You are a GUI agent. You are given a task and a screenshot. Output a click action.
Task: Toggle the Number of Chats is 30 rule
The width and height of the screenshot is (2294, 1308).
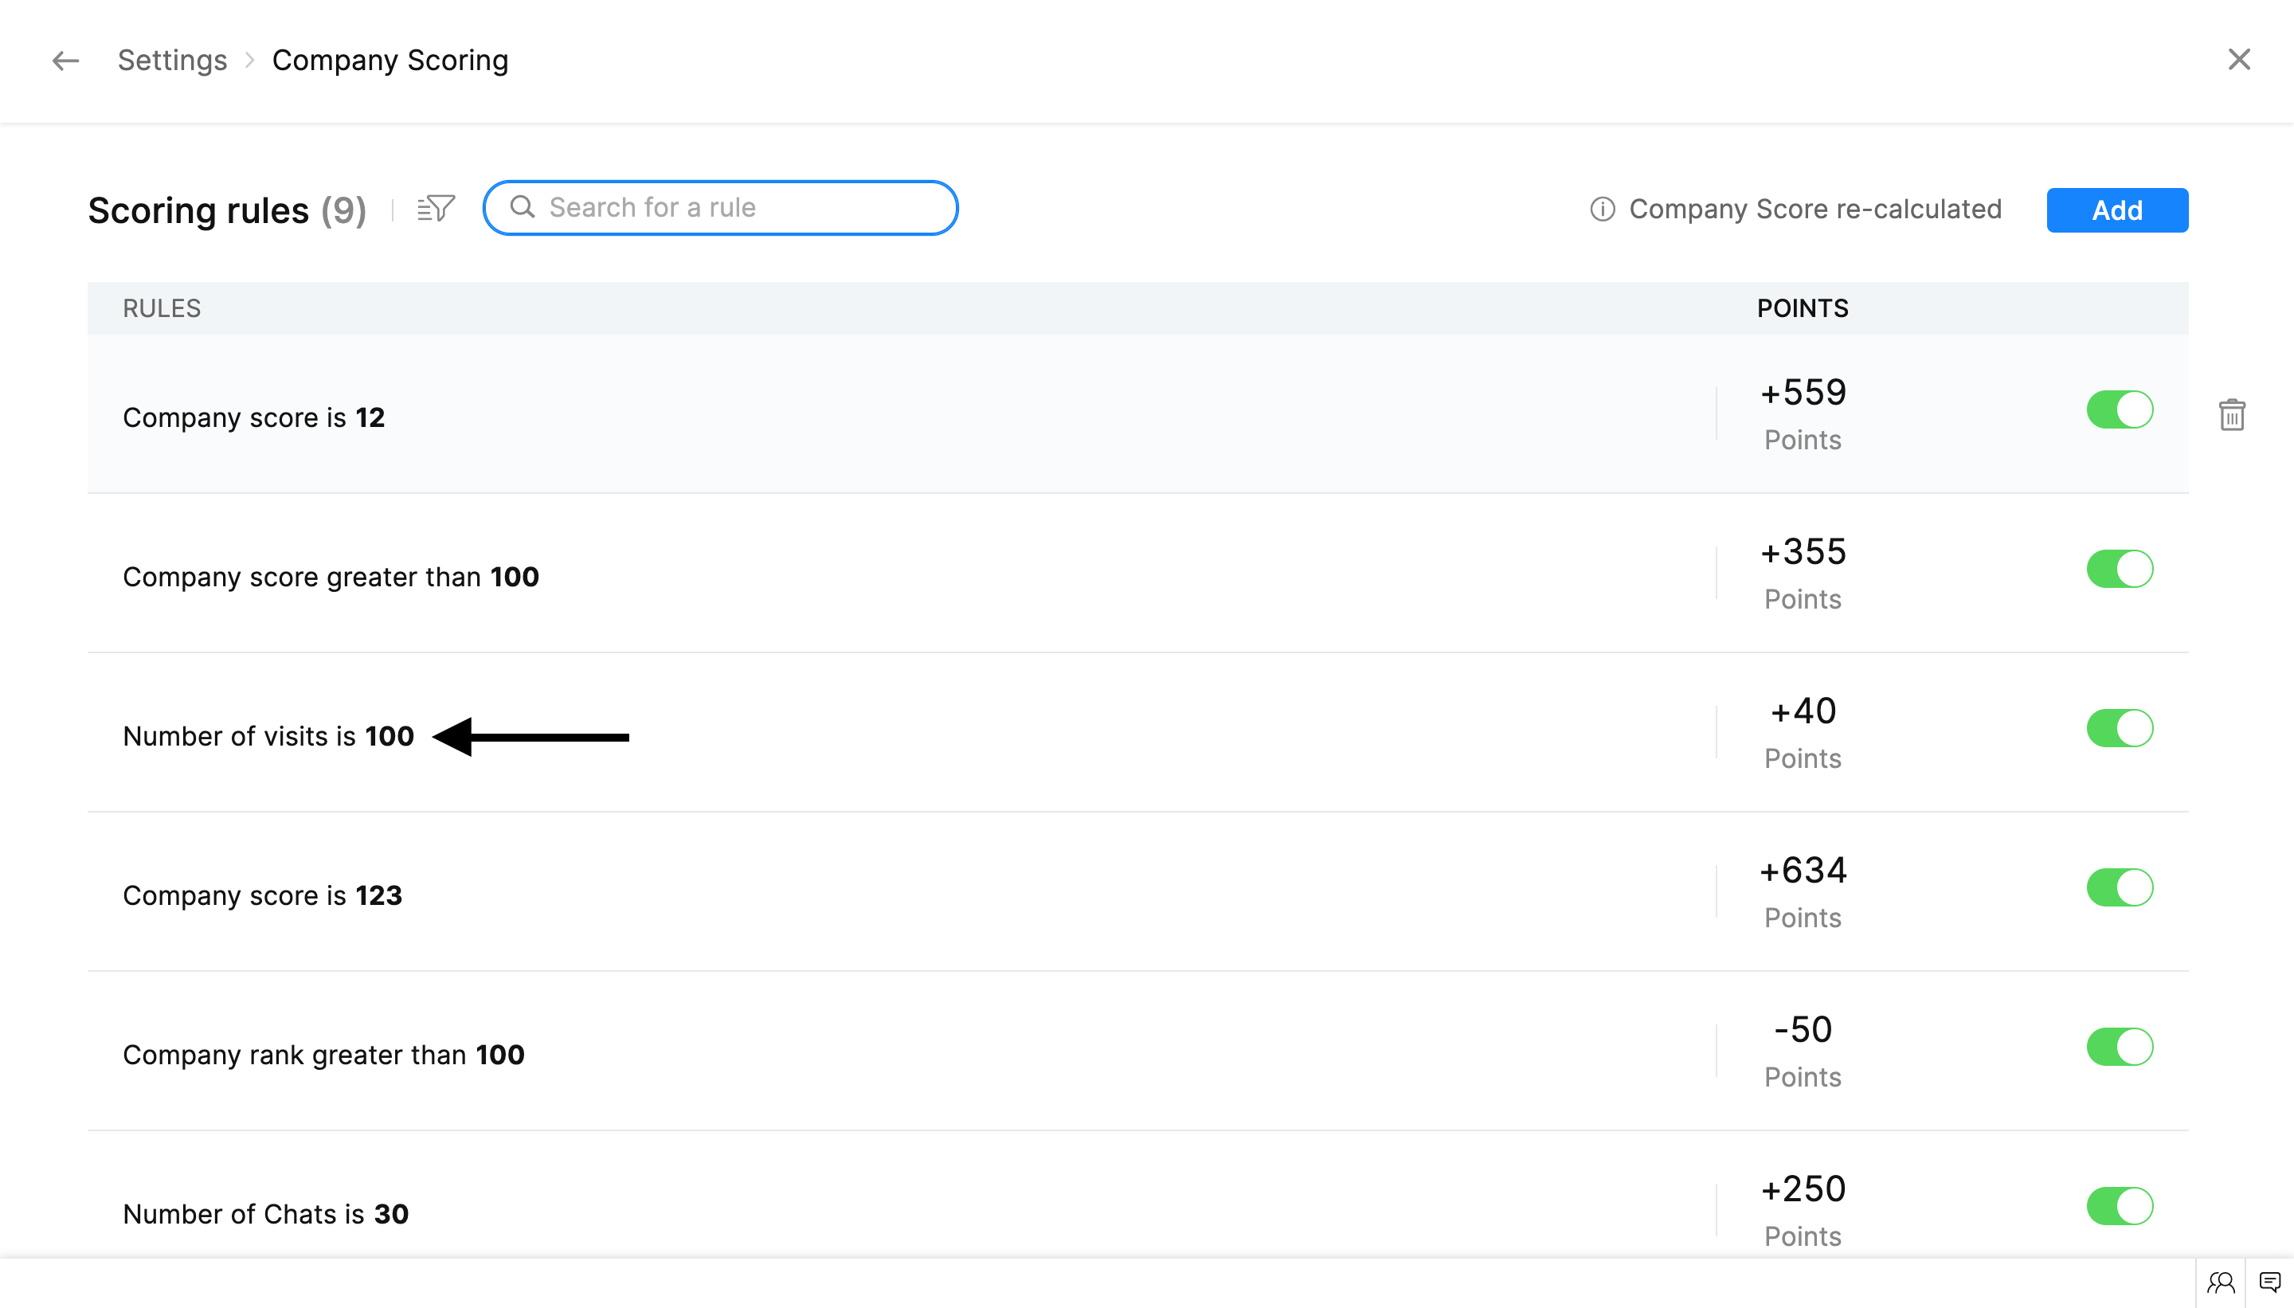point(2119,1205)
